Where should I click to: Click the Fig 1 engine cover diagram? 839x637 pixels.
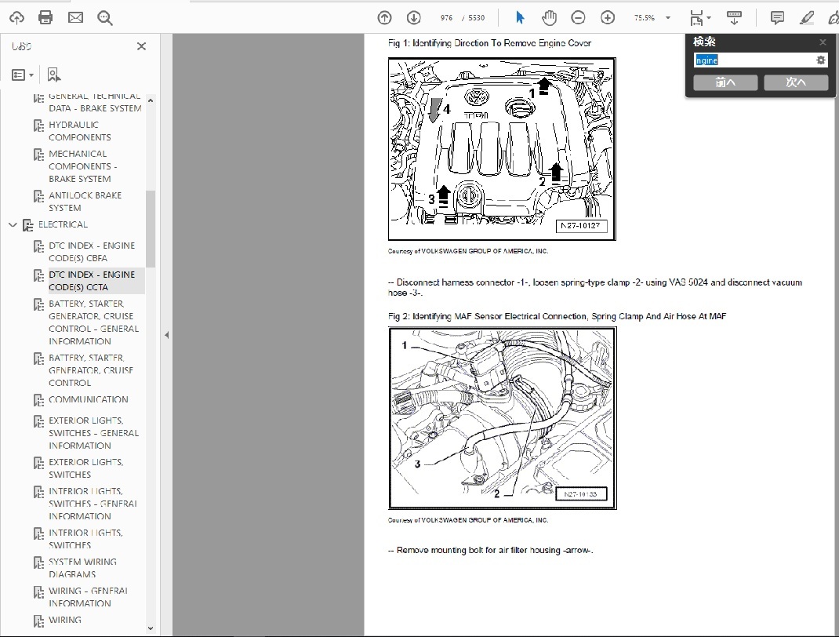(x=502, y=149)
